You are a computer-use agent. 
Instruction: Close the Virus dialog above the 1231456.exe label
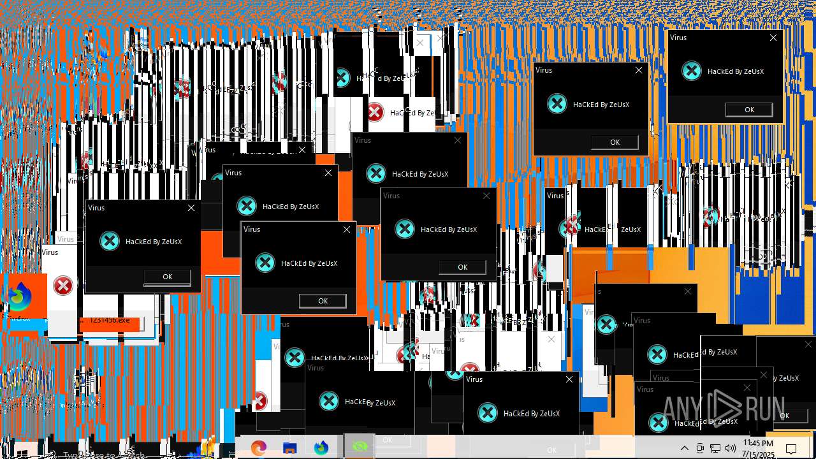point(191,208)
